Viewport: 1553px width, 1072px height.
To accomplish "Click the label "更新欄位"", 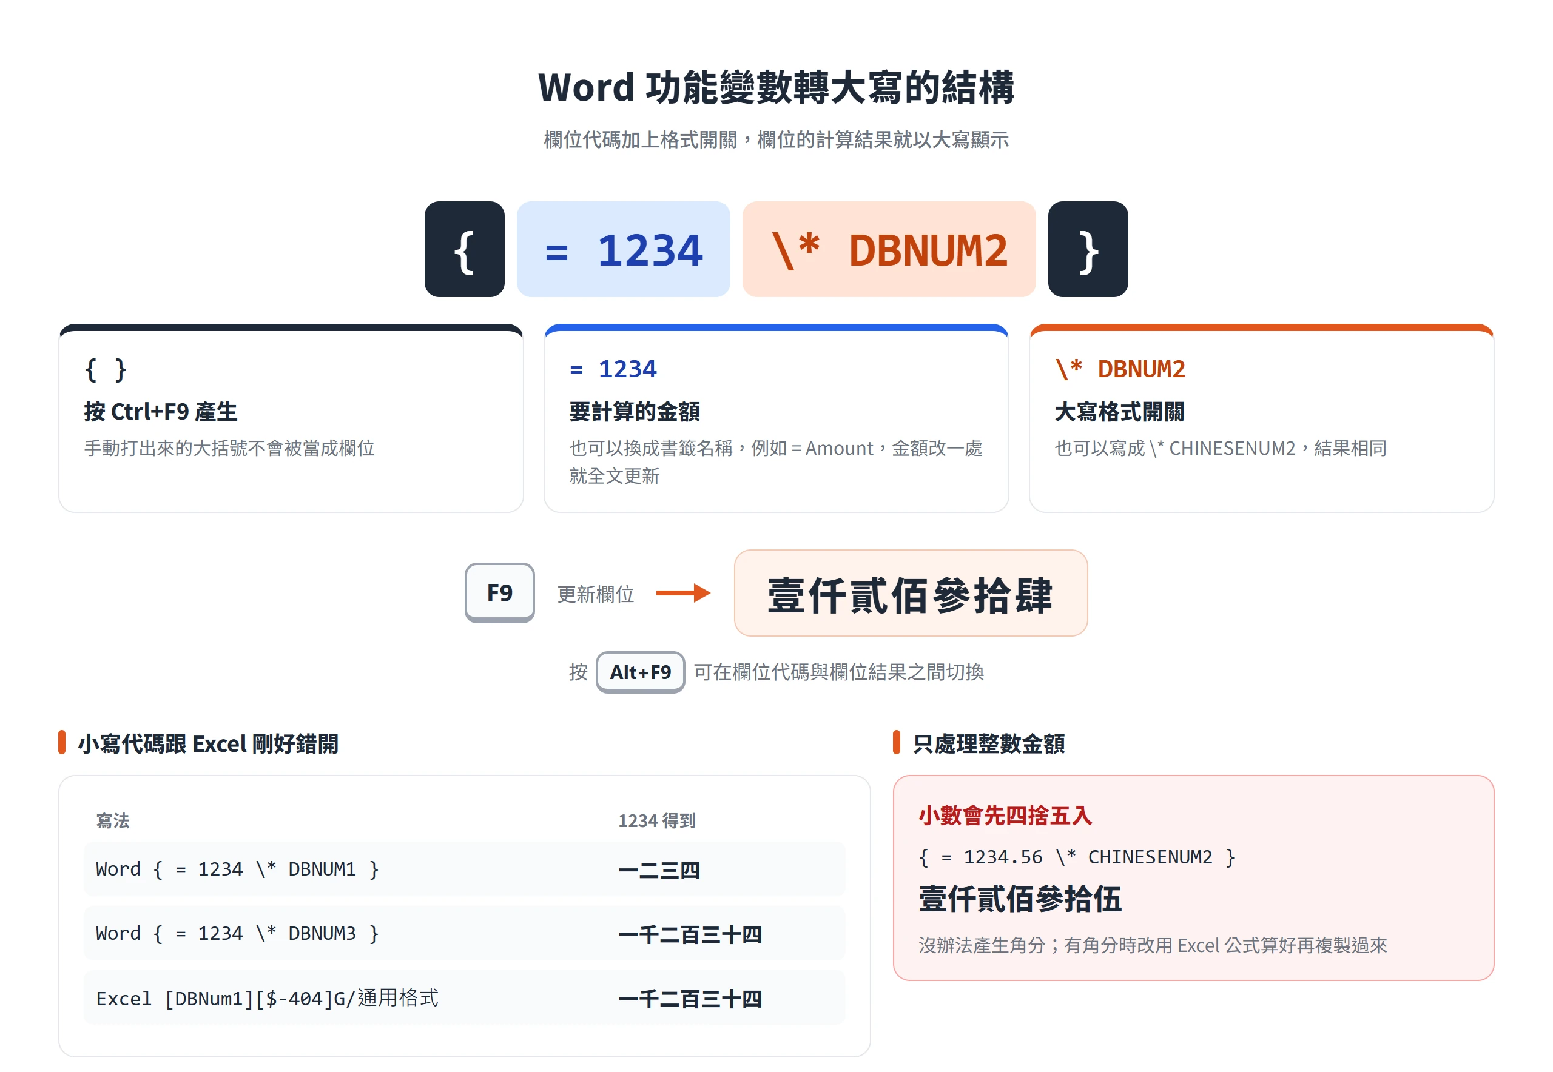I will [595, 594].
